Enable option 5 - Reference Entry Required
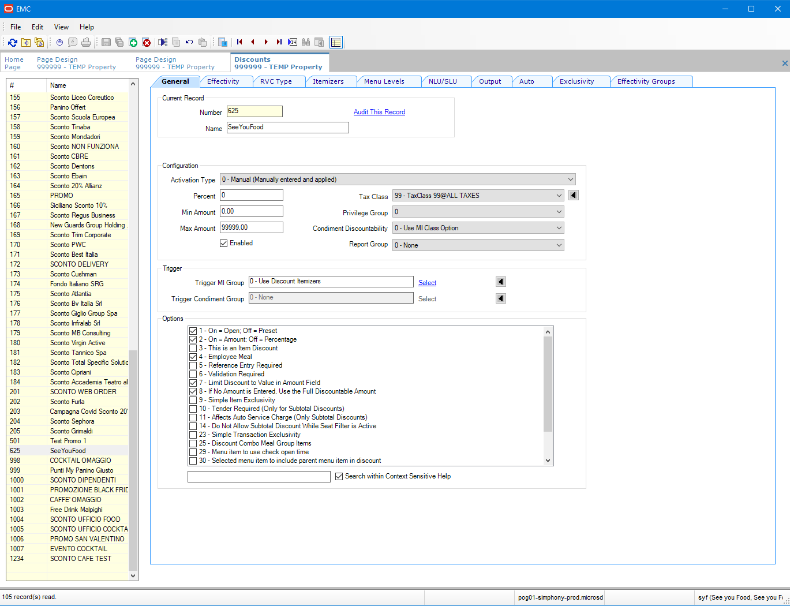Screen dimensions: 790x606 [193, 365]
